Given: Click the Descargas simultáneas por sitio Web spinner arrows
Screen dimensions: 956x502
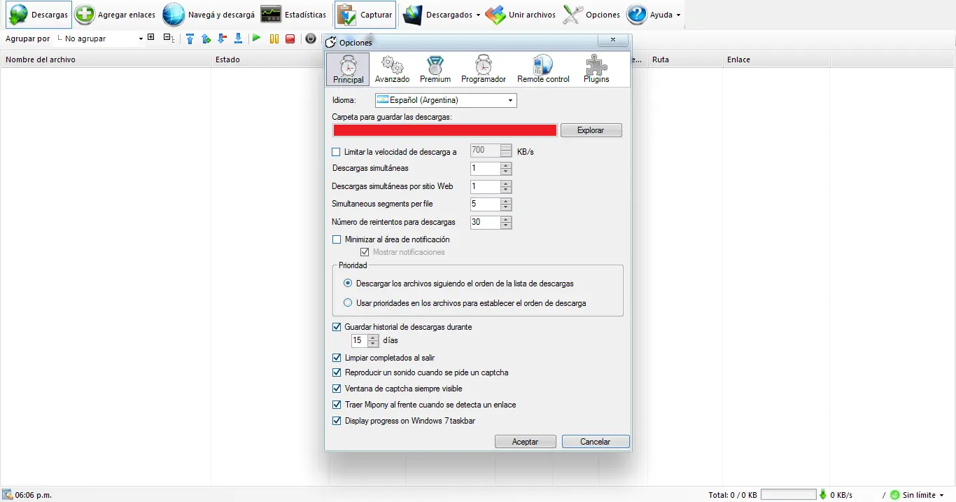Looking at the screenshot, I should pyautogui.click(x=507, y=187).
